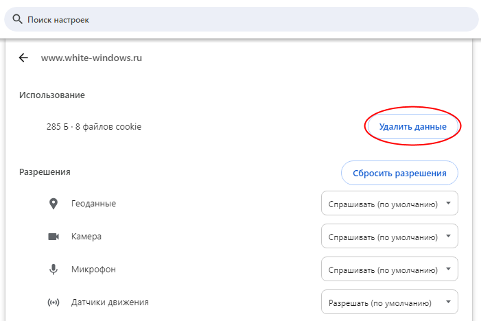Click the Сбросить разрешения button
Viewport: 481px width, 321px height.
coord(399,174)
